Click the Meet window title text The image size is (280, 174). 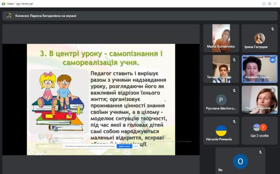(x=21, y=4)
